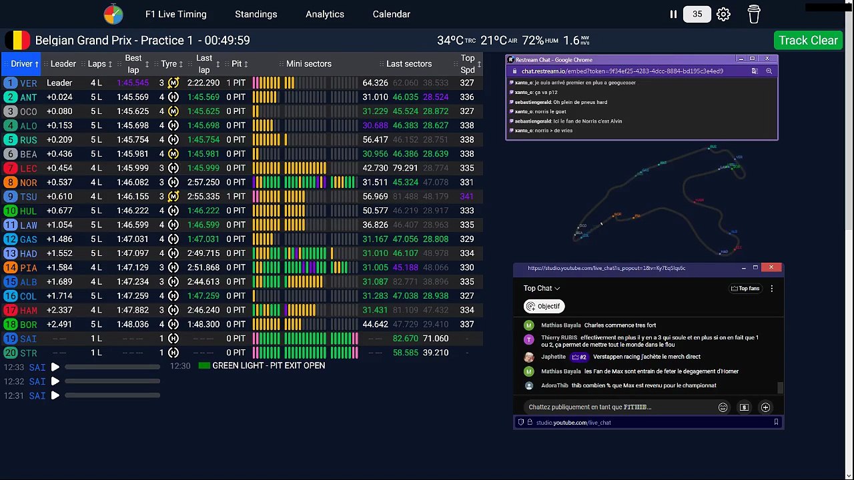
Task: Click the colorful F1 timing app logo
Action: pos(113,14)
